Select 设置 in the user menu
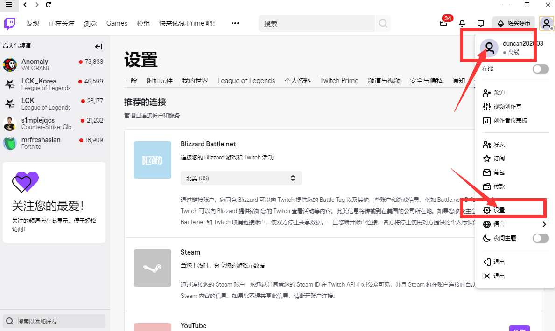The height and width of the screenshot is (331, 555). point(499,210)
